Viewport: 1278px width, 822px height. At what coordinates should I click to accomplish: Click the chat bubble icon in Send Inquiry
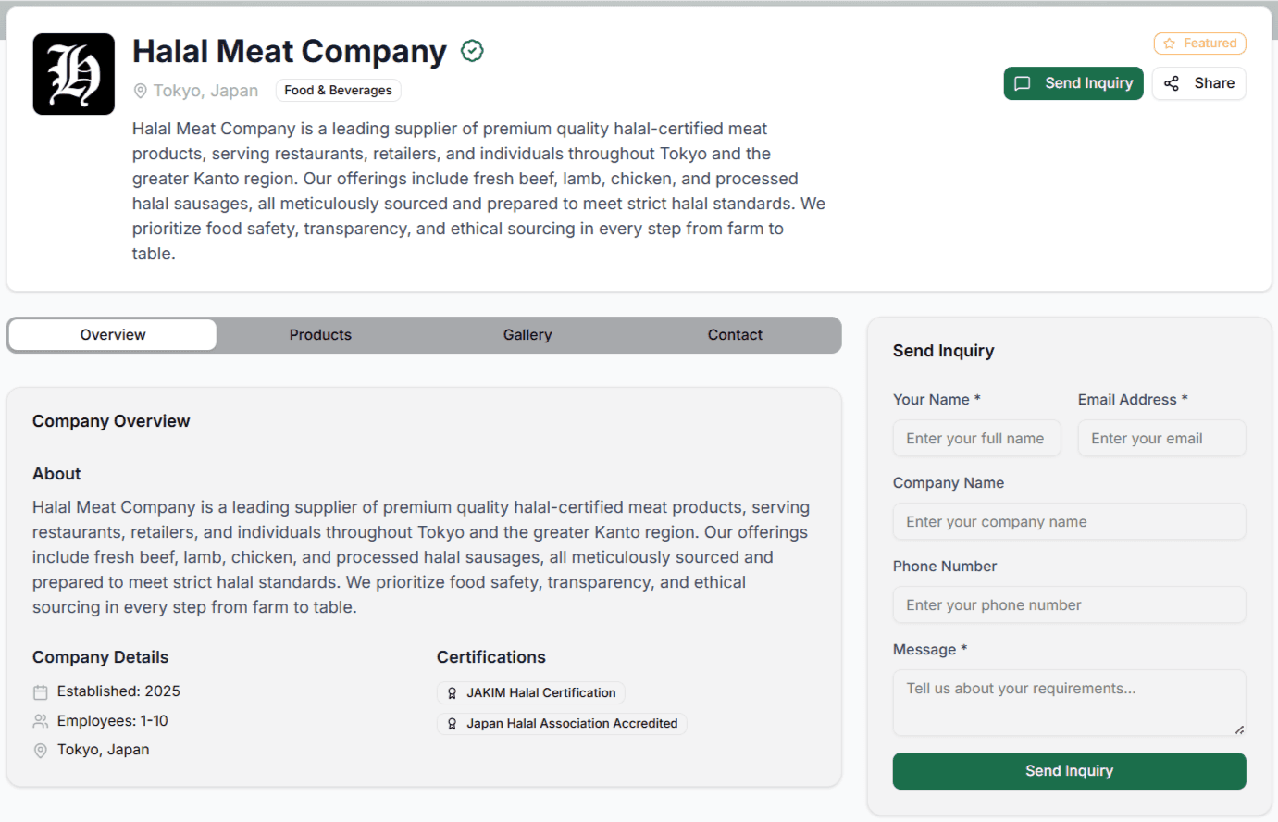click(1022, 83)
